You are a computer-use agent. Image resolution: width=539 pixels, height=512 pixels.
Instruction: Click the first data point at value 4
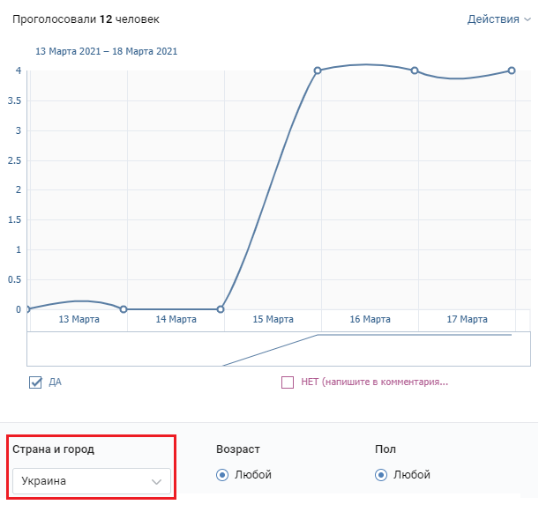pyautogui.click(x=318, y=70)
